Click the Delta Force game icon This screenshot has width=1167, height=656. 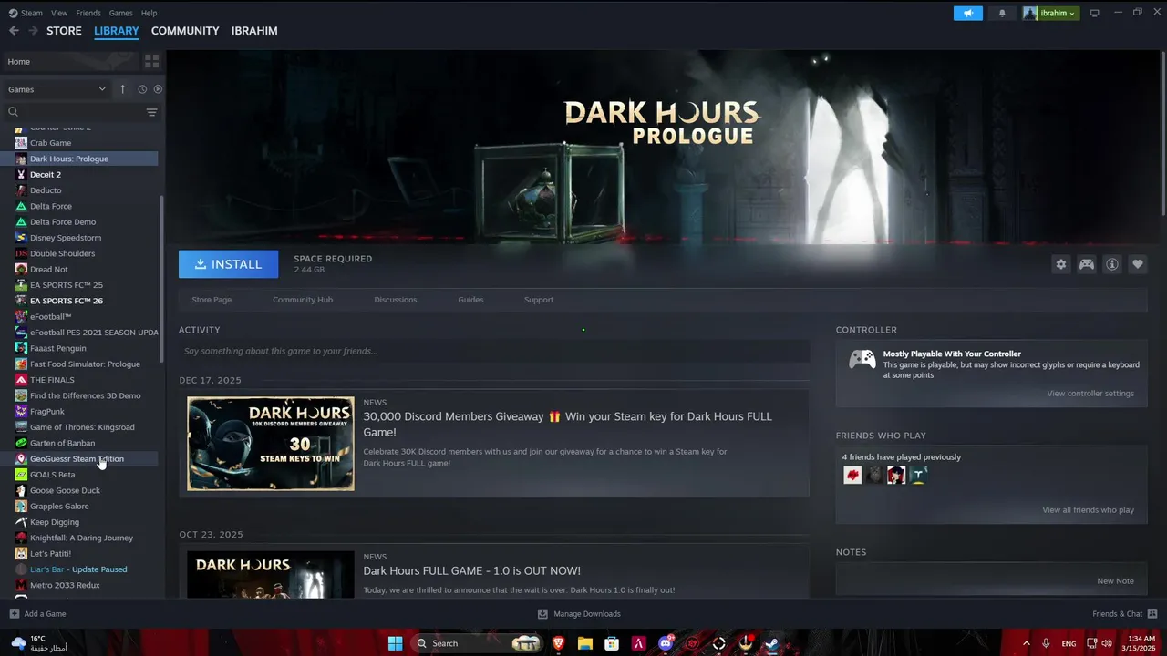(21, 206)
